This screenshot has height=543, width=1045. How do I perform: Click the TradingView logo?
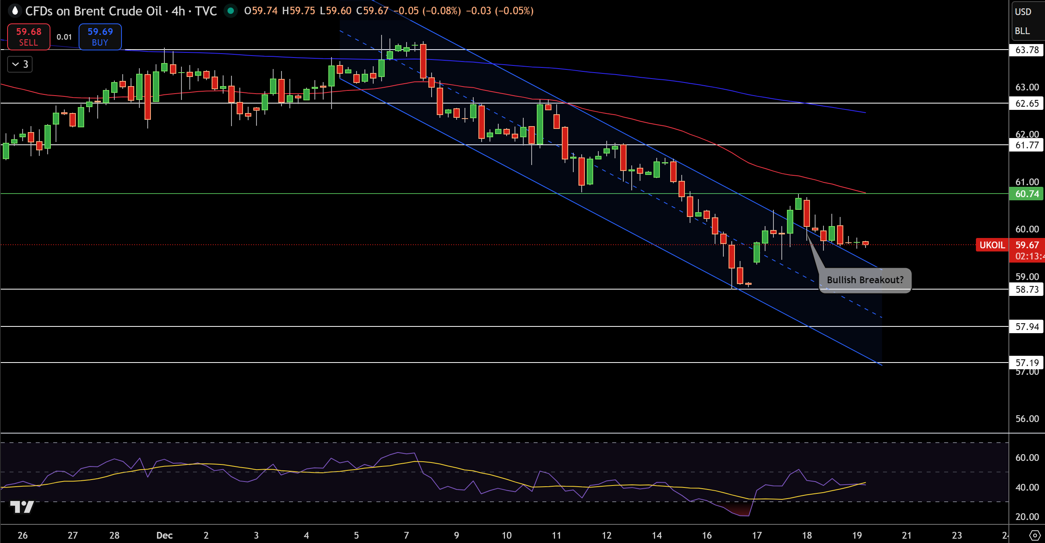point(22,507)
